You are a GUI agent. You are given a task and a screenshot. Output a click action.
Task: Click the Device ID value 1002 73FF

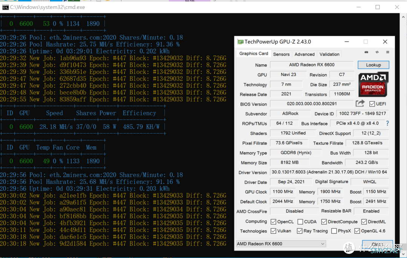363,114
